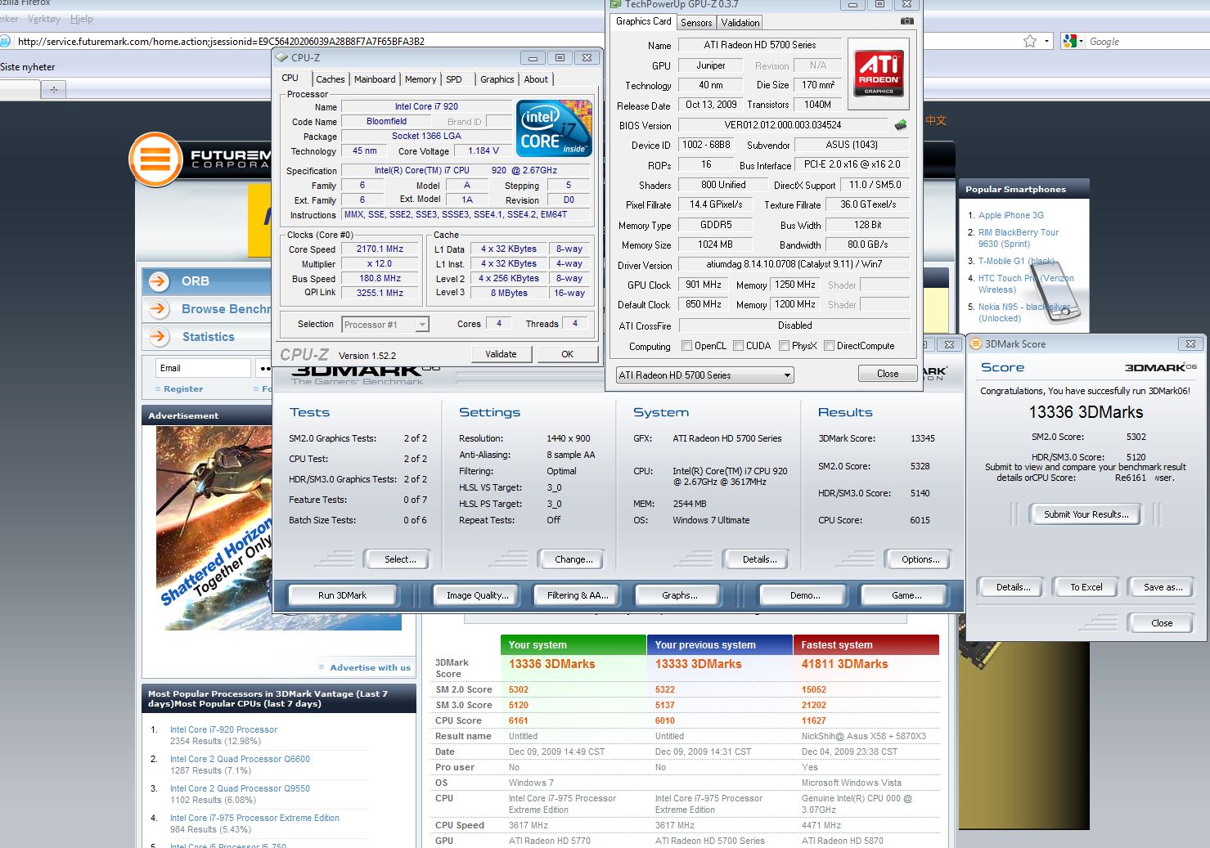Click the Shattered Horizon advertisement image

214,528
